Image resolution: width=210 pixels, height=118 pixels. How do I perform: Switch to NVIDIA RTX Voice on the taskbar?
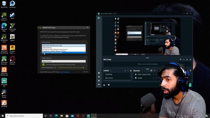pyautogui.click(x=94, y=116)
